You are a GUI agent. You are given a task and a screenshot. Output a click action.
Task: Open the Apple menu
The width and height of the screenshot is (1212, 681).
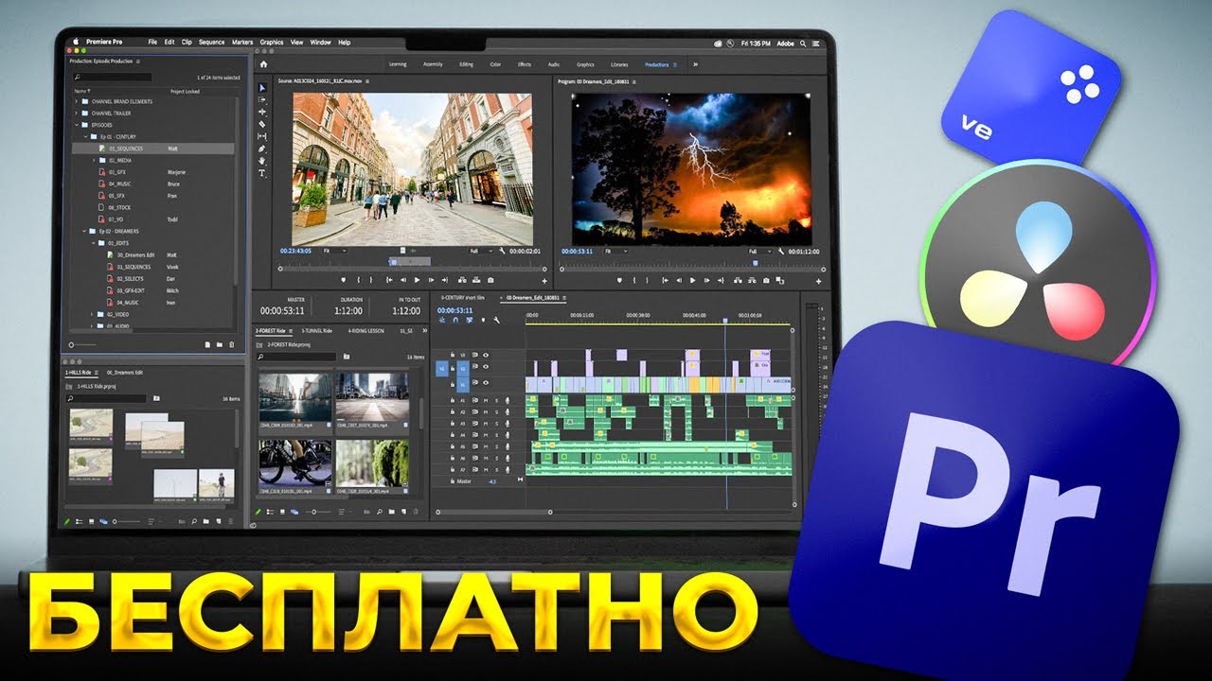click(76, 43)
